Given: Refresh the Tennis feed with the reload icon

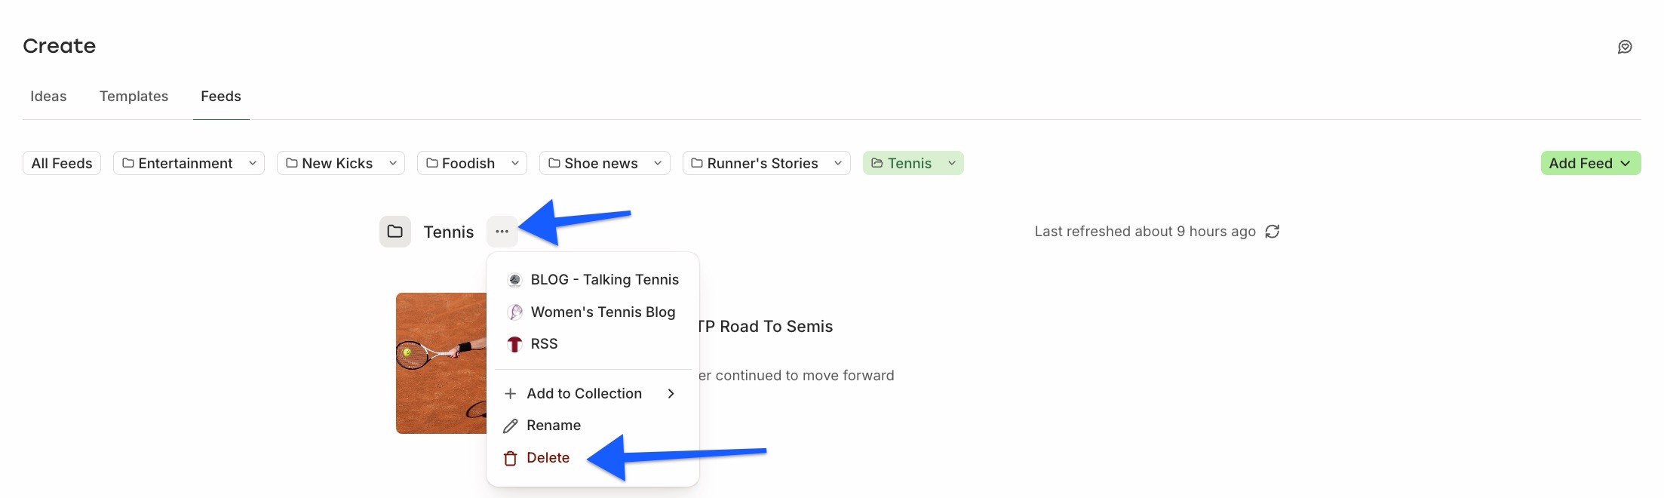Looking at the screenshot, I should (x=1273, y=232).
